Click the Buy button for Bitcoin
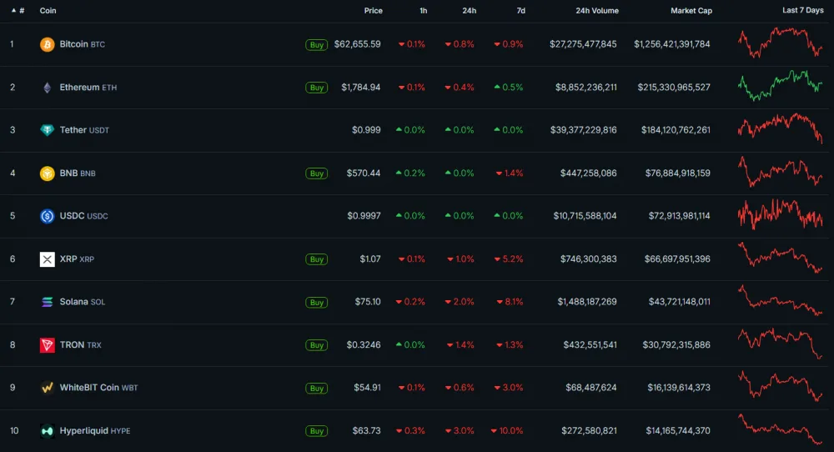Viewport: 834px width, 452px height. pyautogui.click(x=316, y=45)
